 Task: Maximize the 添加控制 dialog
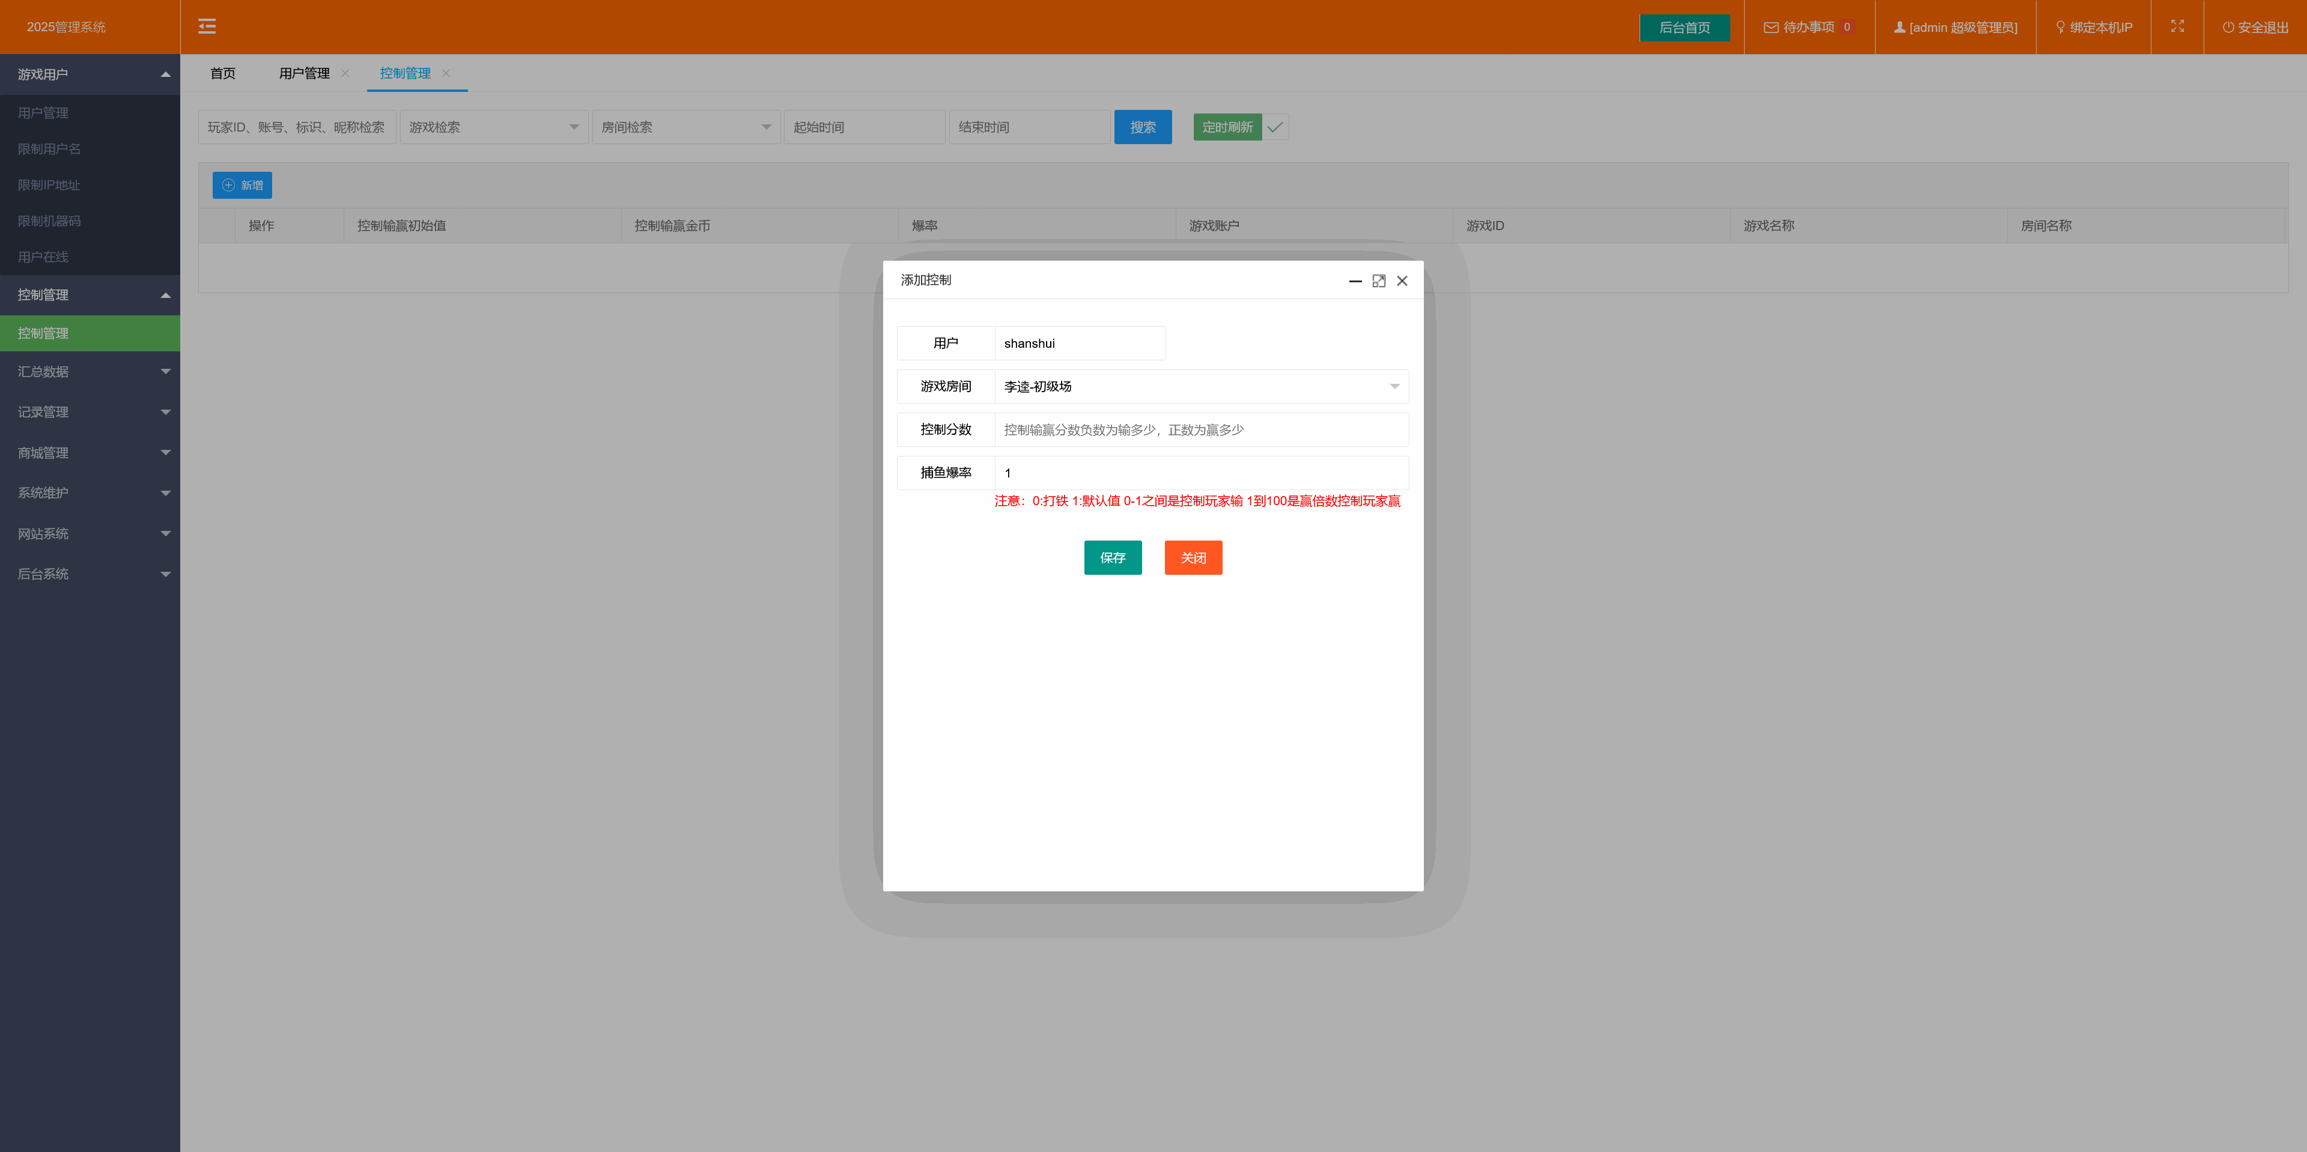click(1378, 281)
